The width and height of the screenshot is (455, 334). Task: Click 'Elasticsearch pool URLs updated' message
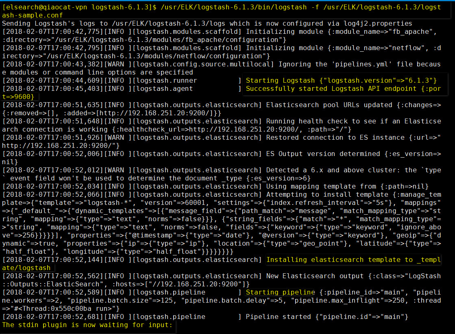tap(329, 105)
